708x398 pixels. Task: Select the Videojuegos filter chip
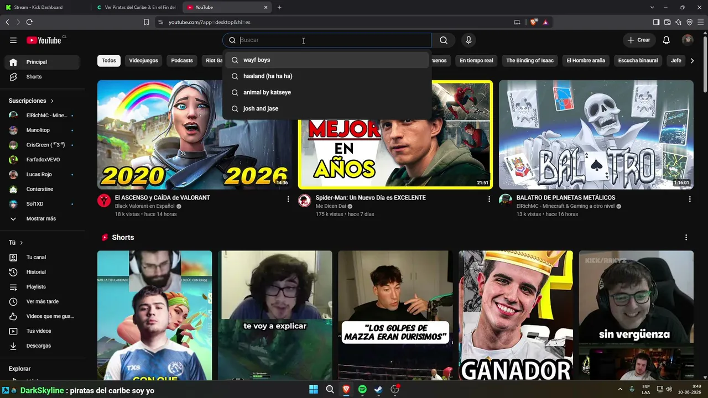coord(143,60)
